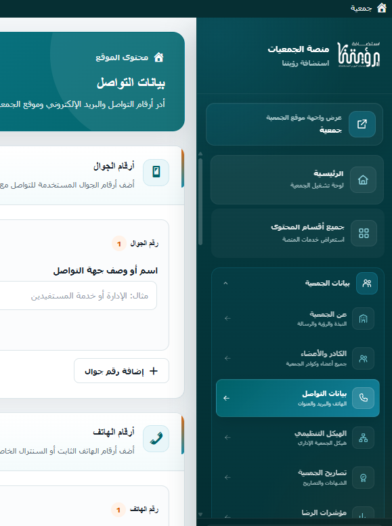Click the arrow on the active بيانات التواصل row

click(x=227, y=398)
